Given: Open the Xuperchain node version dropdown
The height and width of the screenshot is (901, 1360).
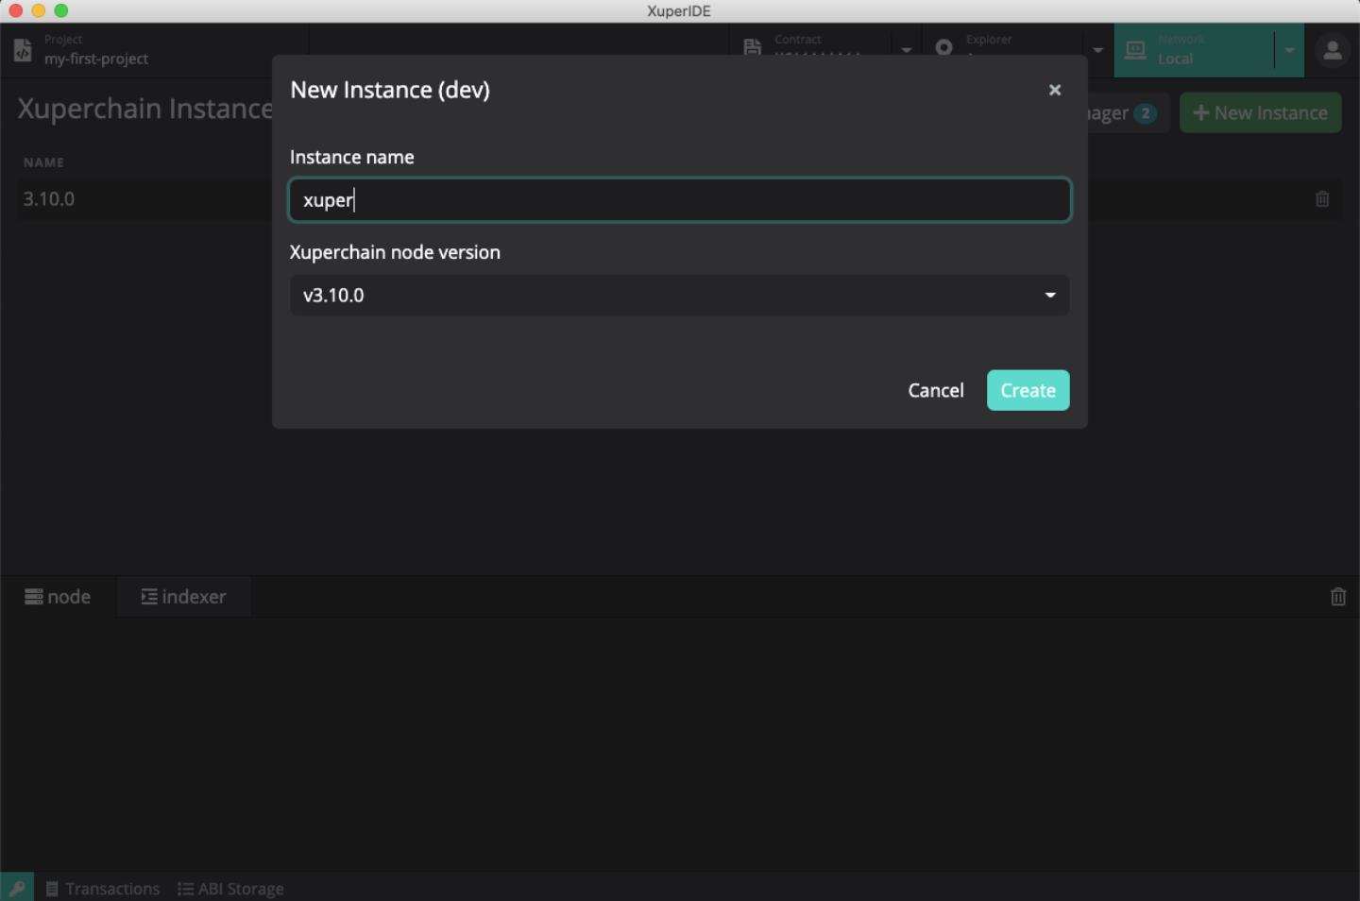Looking at the screenshot, I should point(680,295).
